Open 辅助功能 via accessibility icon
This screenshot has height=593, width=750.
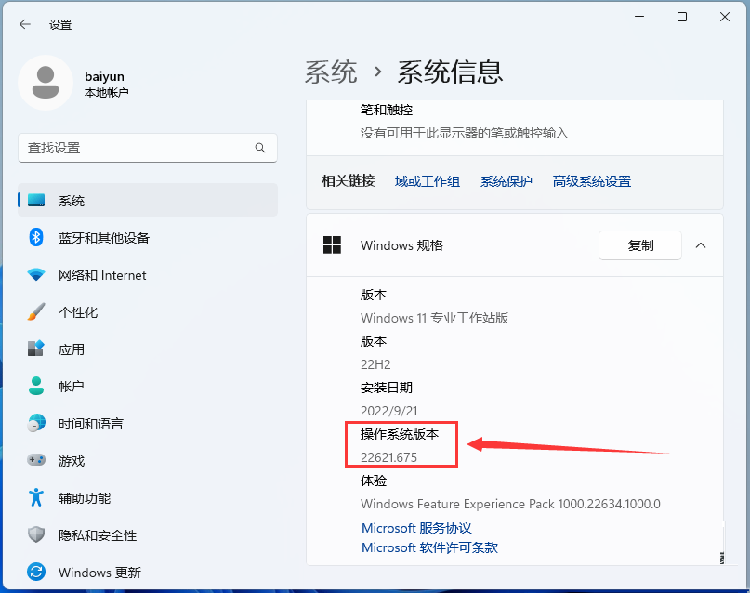[x=36, y=498]
